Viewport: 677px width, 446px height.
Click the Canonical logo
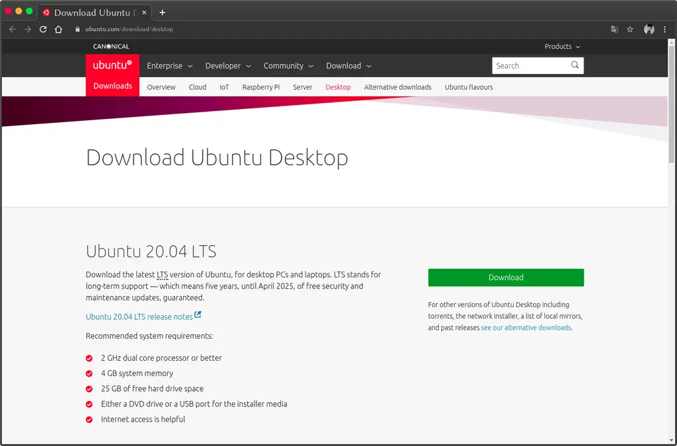(x=111, y=47)
